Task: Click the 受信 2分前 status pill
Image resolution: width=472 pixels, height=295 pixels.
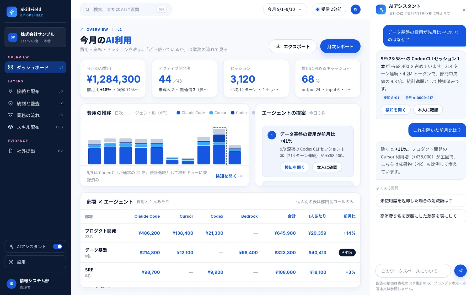Action: coord(329,9)
